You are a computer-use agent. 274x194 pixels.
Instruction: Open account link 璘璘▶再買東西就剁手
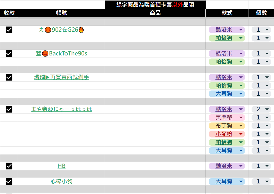[x=61, y=77]
